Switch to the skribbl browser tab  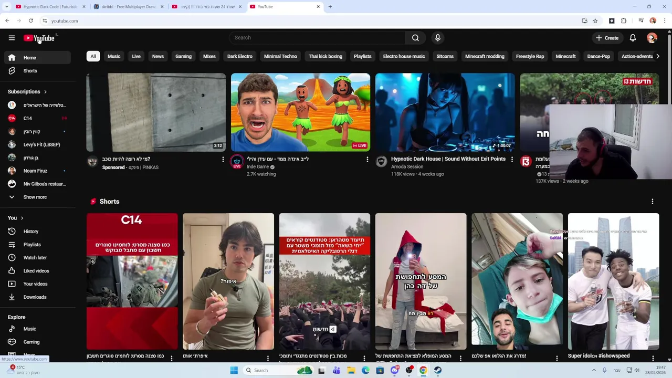(128, 6)
